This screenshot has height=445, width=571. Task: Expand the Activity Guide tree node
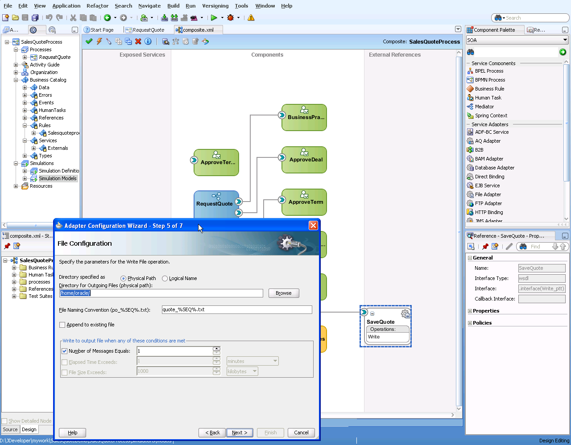(x=16, y=65)
